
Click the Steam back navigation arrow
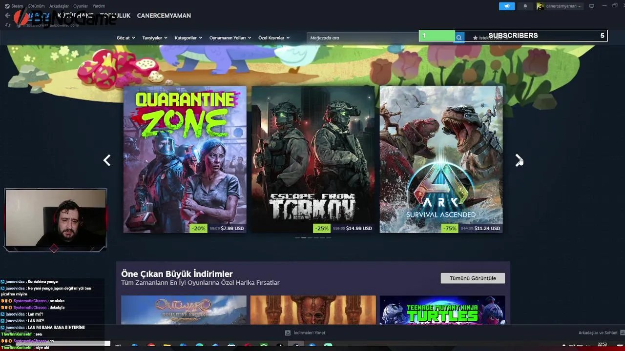coord(7,16)
